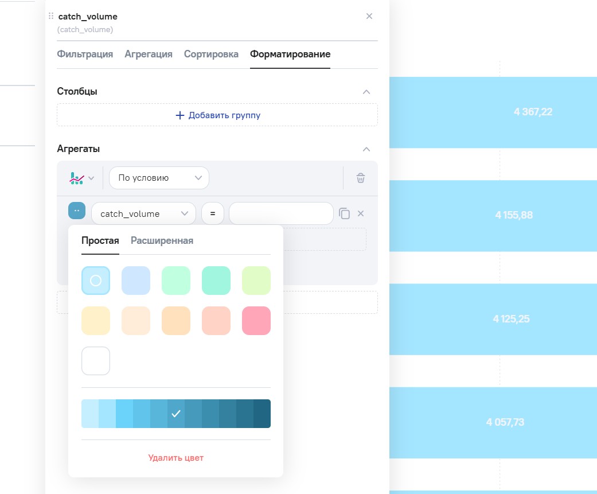The width and height of the screenshot is (597, 494).
Task: Open the catch_volume field dropdown
Action: pos(143,213)
